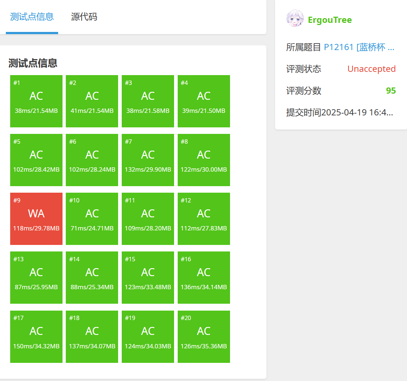Screen dimensions: 407x381
Task: Open problem P12161 link
Action: pyautogui.click(x=359, y=47)
